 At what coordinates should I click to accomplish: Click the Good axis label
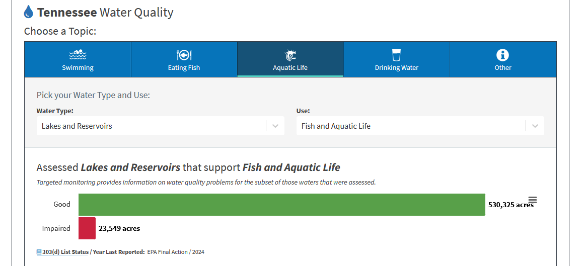click(62, 205)
